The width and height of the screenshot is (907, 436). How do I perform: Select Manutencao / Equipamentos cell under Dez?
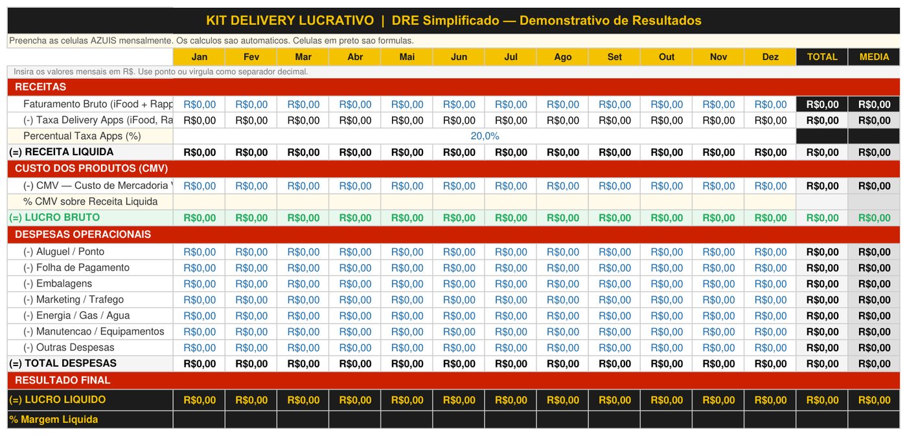(x=770, y=332)
